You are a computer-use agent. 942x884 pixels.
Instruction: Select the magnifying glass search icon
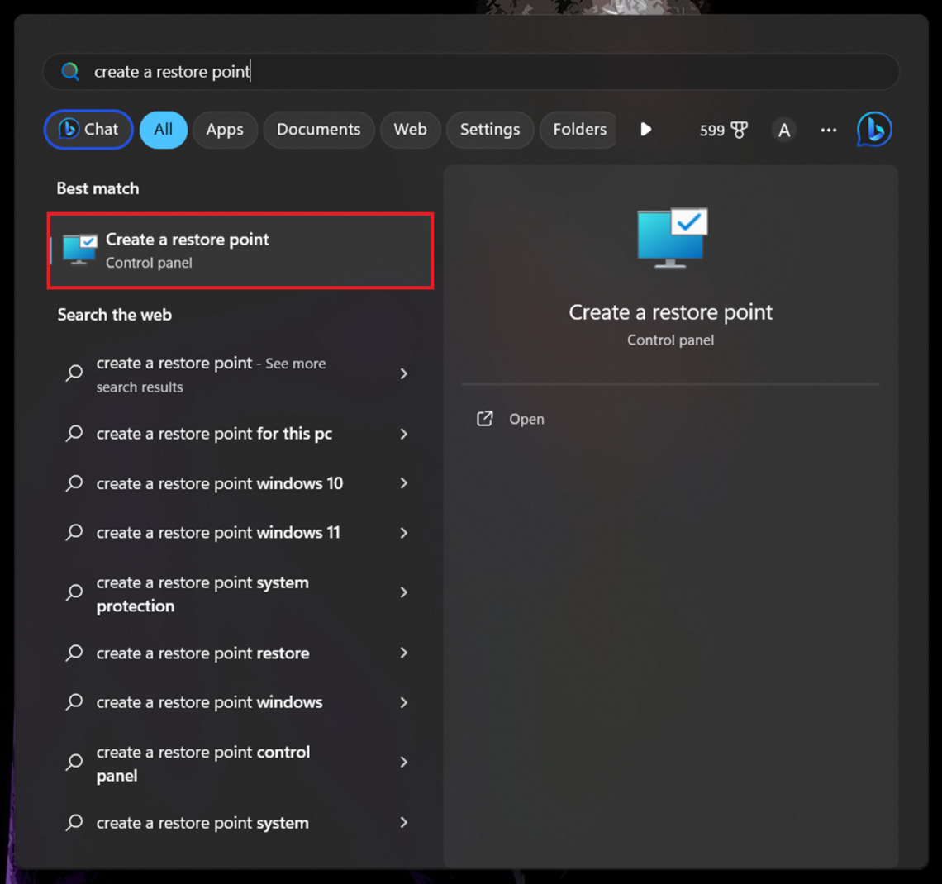point(70,71)
